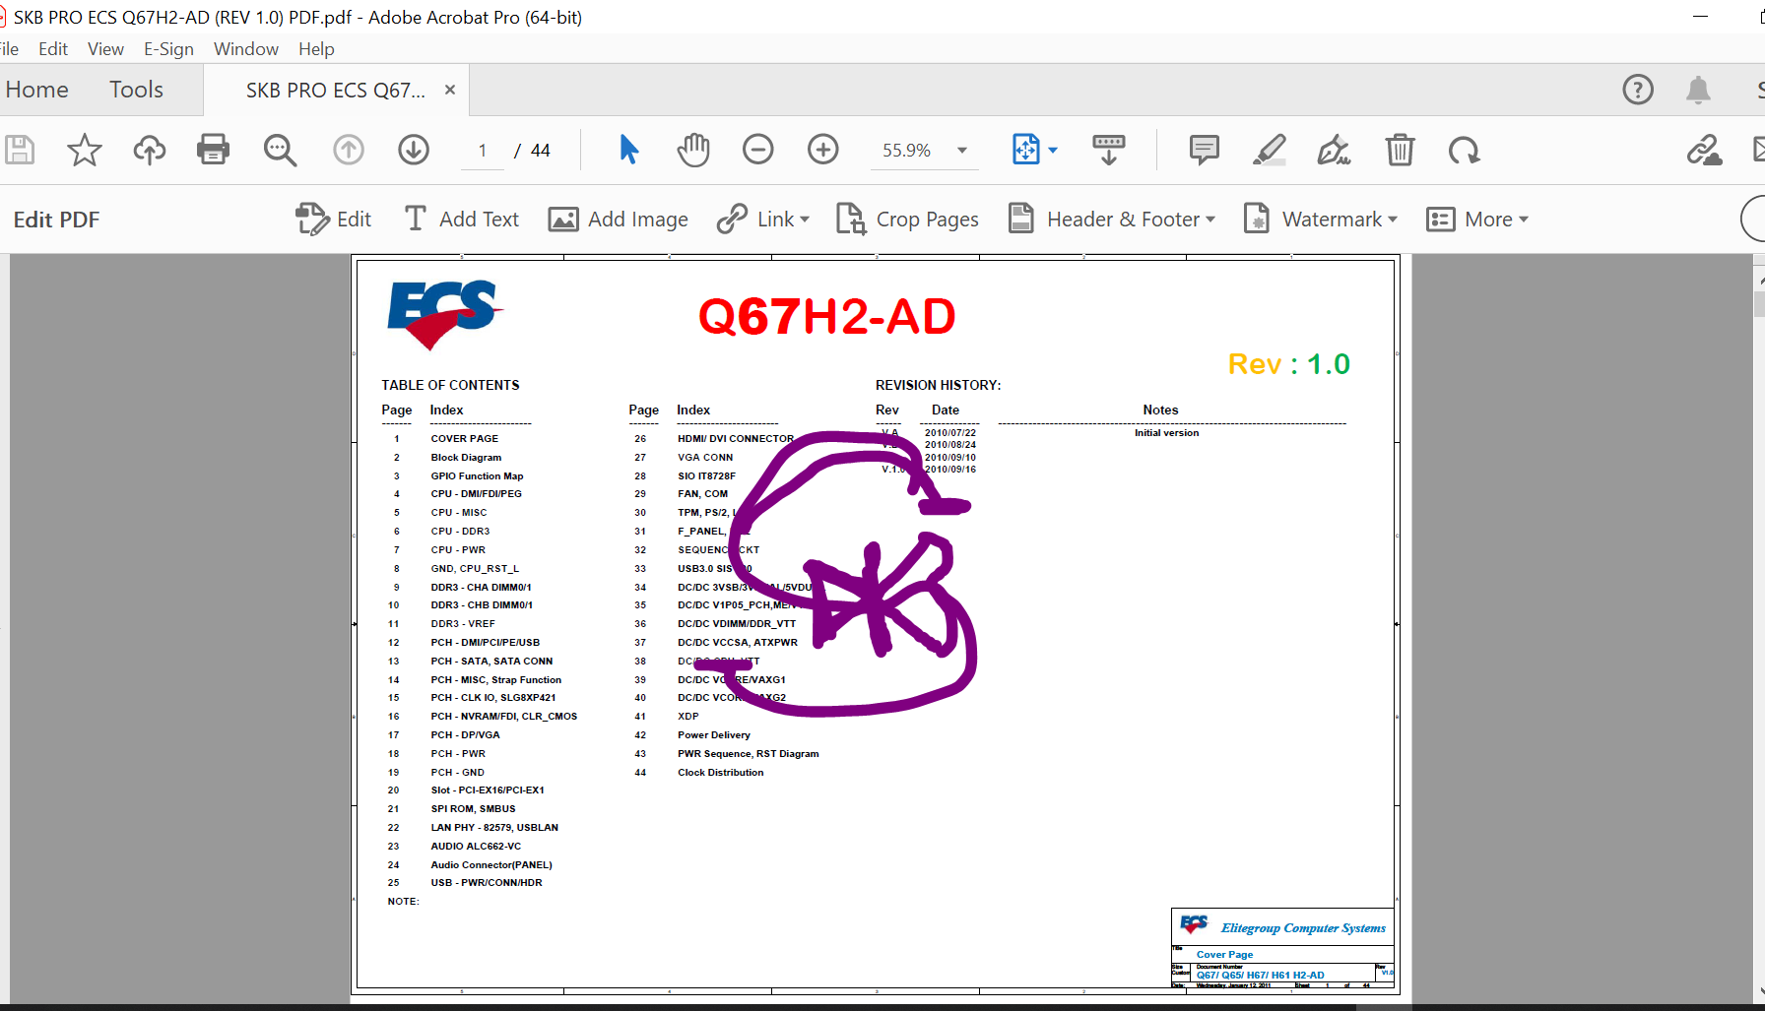Select the SKB PRO ECS Q67 document tab
Image resolution: width=1765 pixels, height=1011 pixels.
[x=336, y=91]
